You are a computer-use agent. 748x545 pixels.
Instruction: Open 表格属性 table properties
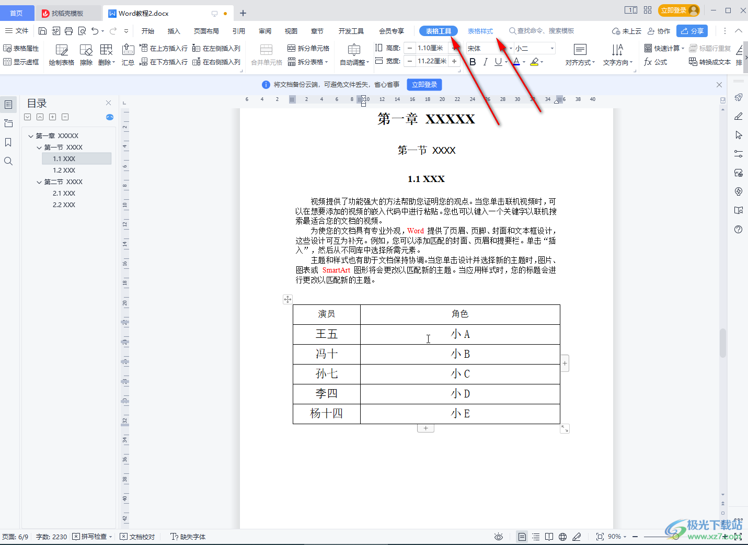coord(21,48)
